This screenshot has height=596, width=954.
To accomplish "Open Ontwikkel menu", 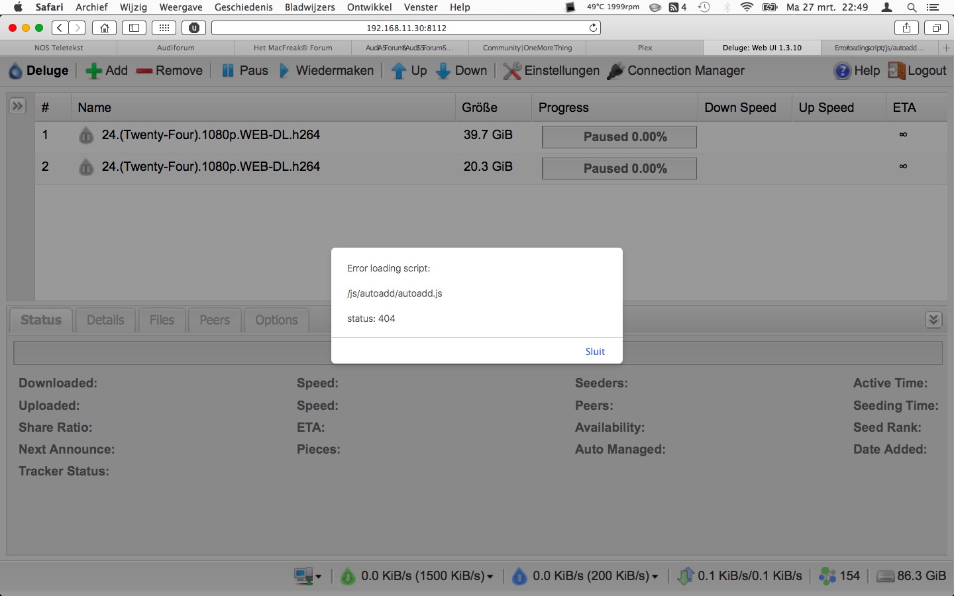I will [369, 7].
